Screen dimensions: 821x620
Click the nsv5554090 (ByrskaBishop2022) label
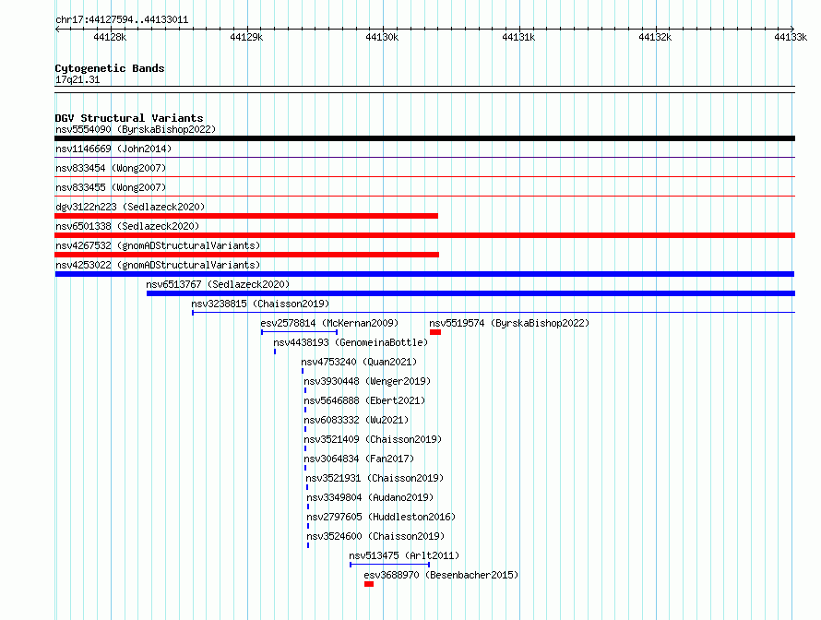136,129
